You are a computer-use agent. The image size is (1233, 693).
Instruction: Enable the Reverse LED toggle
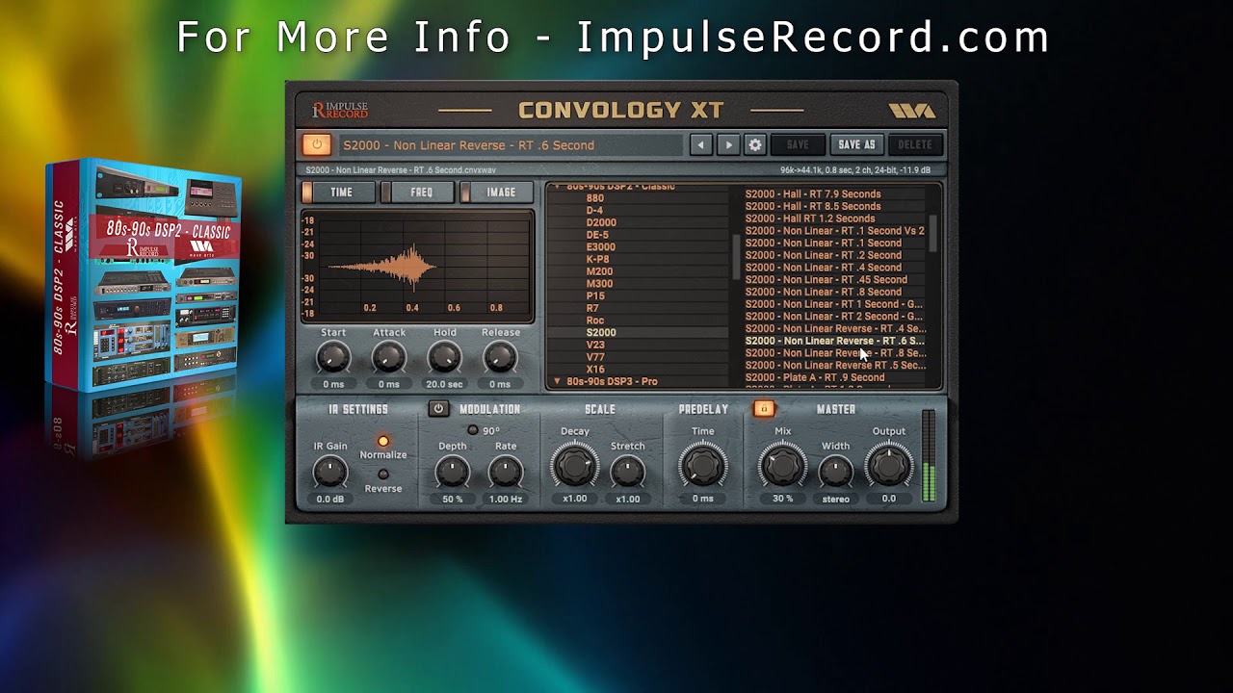pos(383,475)
